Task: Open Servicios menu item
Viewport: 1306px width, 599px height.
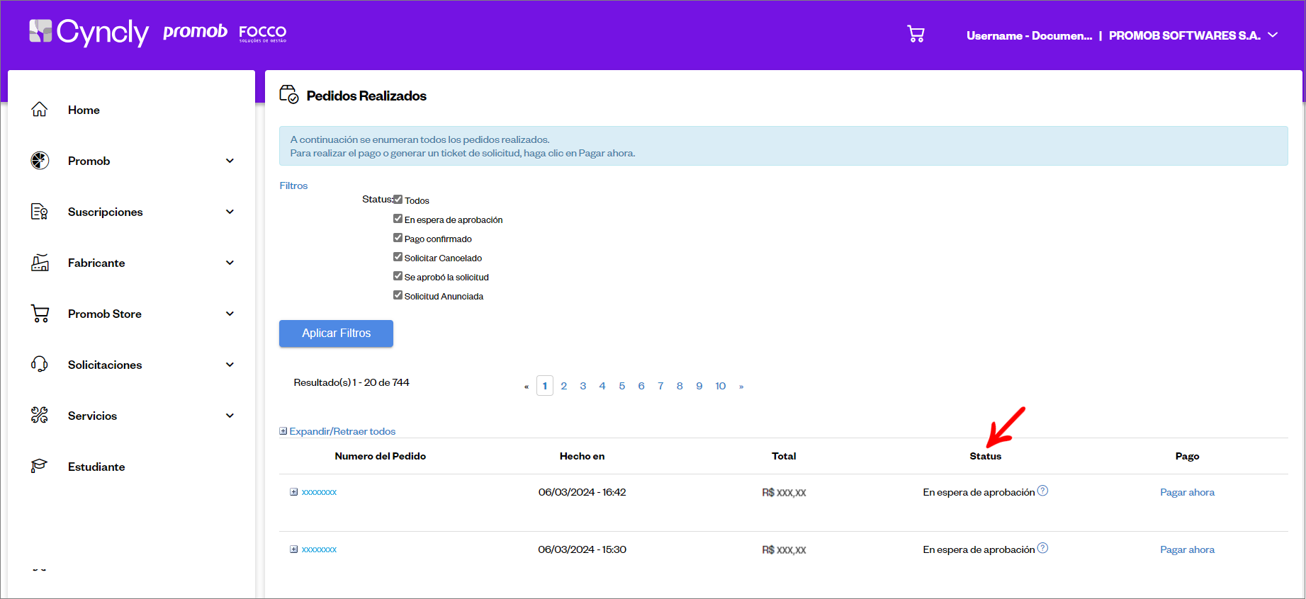Action: tap(92, 416)
